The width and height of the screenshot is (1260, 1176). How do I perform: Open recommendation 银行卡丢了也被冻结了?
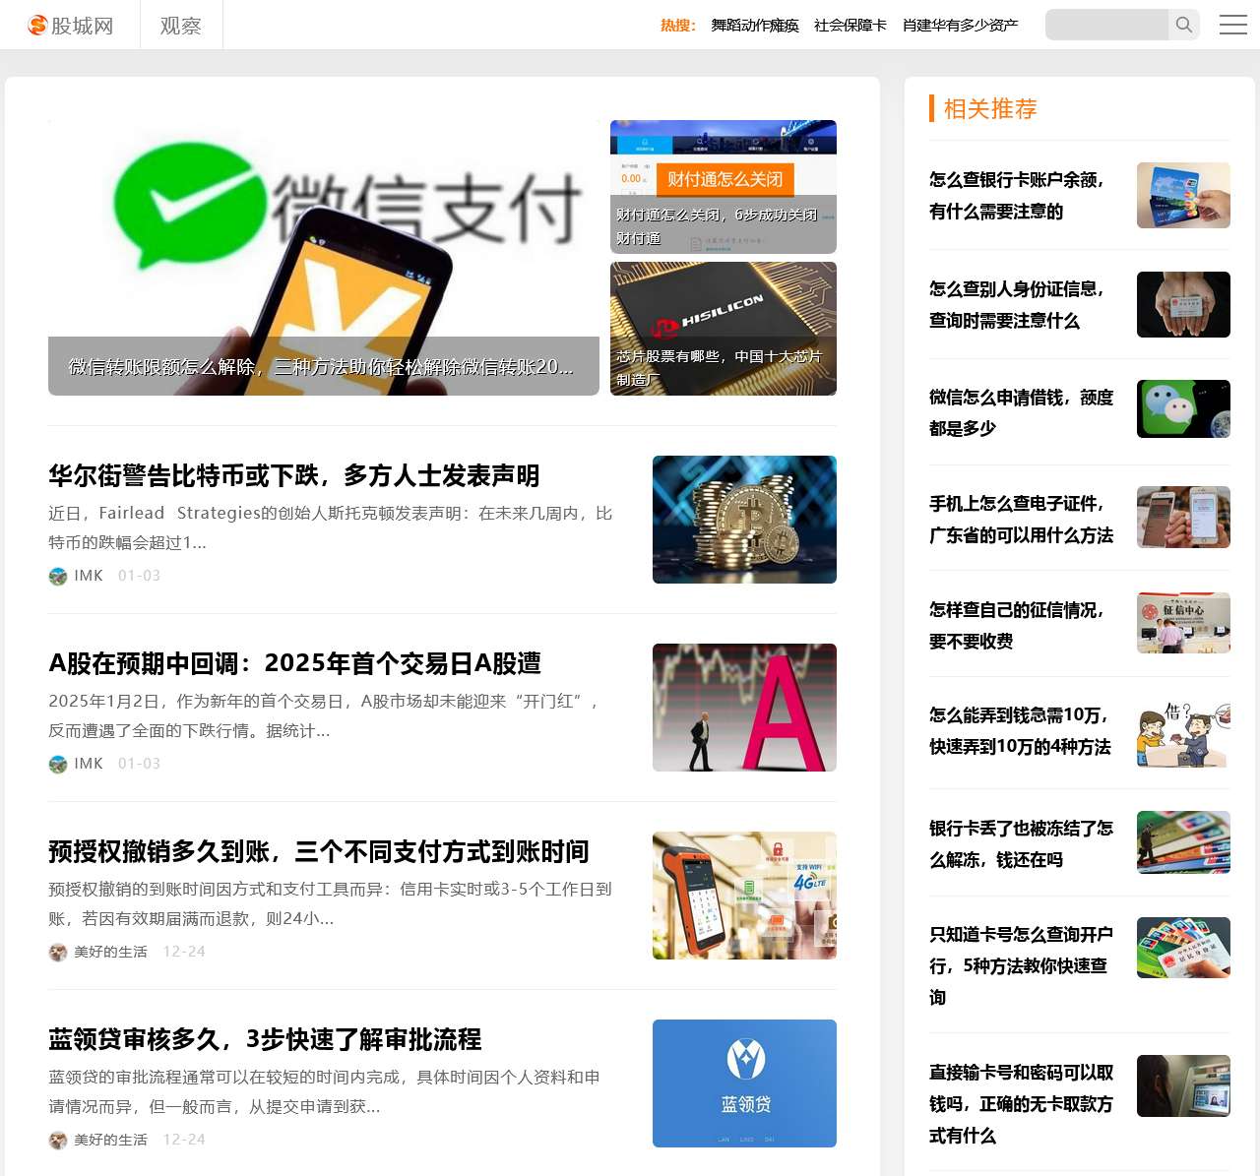tap(1022, 844)
